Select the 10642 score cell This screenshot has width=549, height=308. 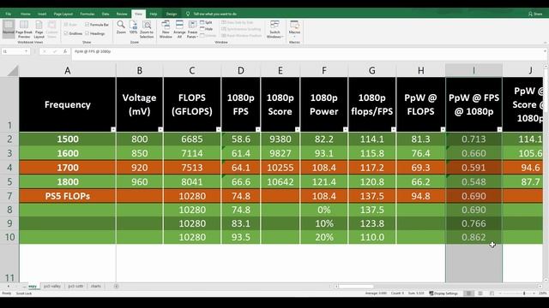click(x=281, y=181)
